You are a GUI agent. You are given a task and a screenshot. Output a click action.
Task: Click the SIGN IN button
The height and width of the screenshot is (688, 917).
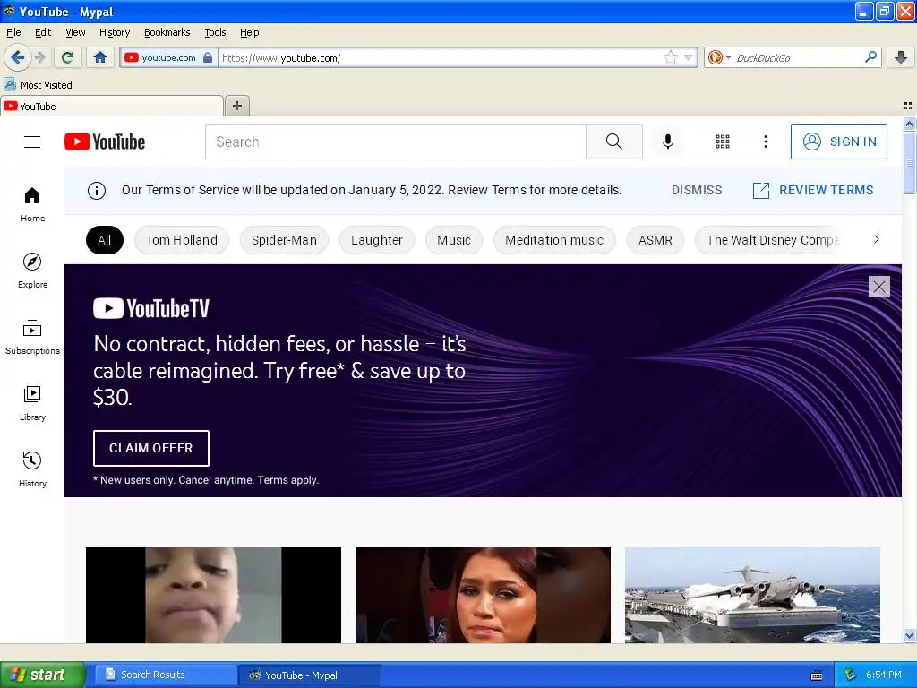(x=838, y=142)
